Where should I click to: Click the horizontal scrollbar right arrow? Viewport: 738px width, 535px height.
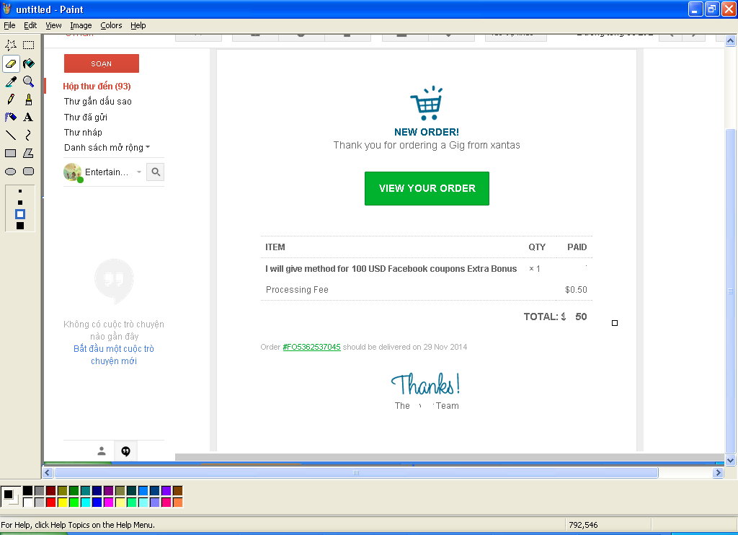(x=718, y=472)
